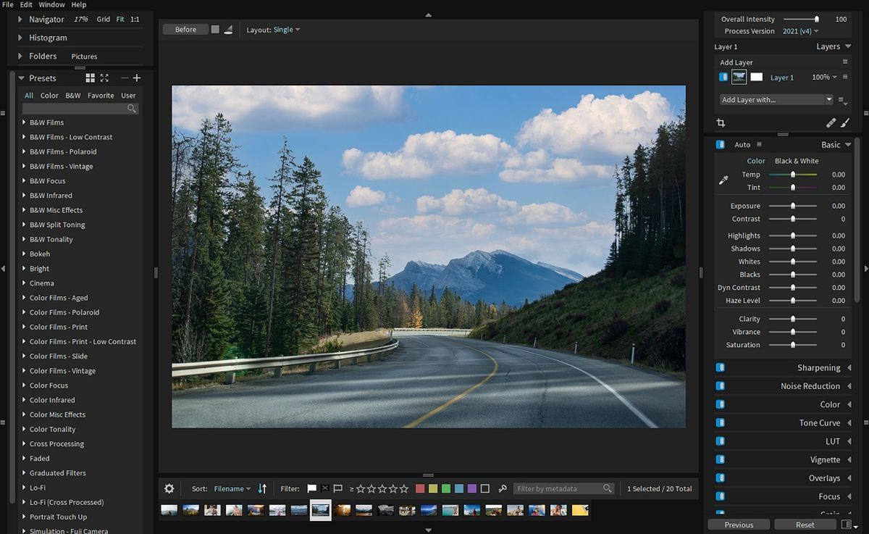The height and width of the screenshot is (534, 869).
Task: Select the spot heal bandage tool
Action: [831, 123]
